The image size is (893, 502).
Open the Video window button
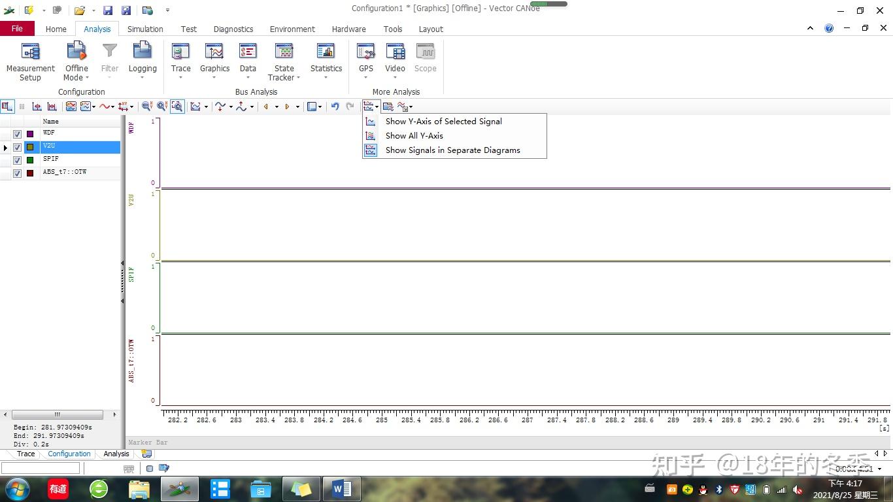pos(395,62)
